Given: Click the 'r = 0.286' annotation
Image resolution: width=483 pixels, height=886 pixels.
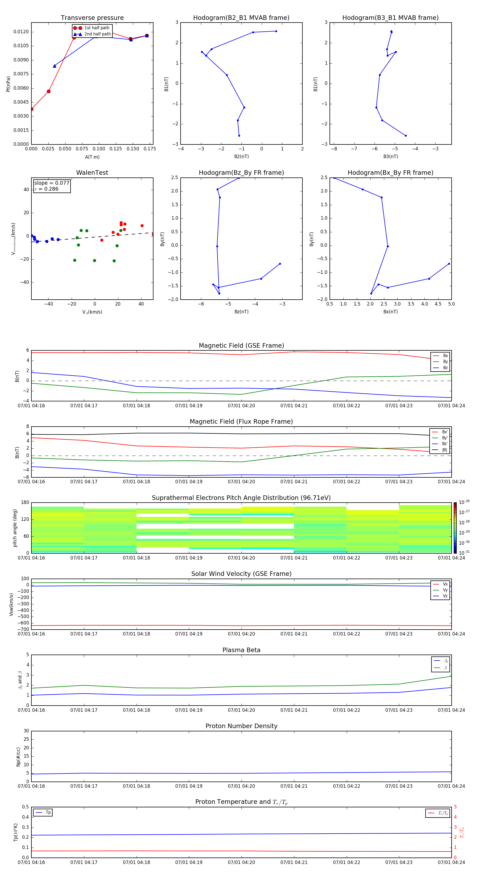Looking at the screenshot, I should click(46, 189).
